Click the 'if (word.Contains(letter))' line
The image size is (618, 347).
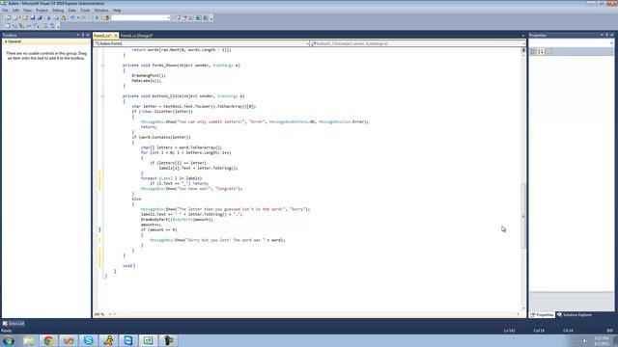(161, 137)
